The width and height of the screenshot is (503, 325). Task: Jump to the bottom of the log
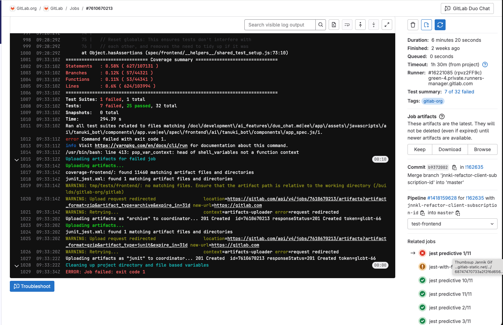(374, 25)
